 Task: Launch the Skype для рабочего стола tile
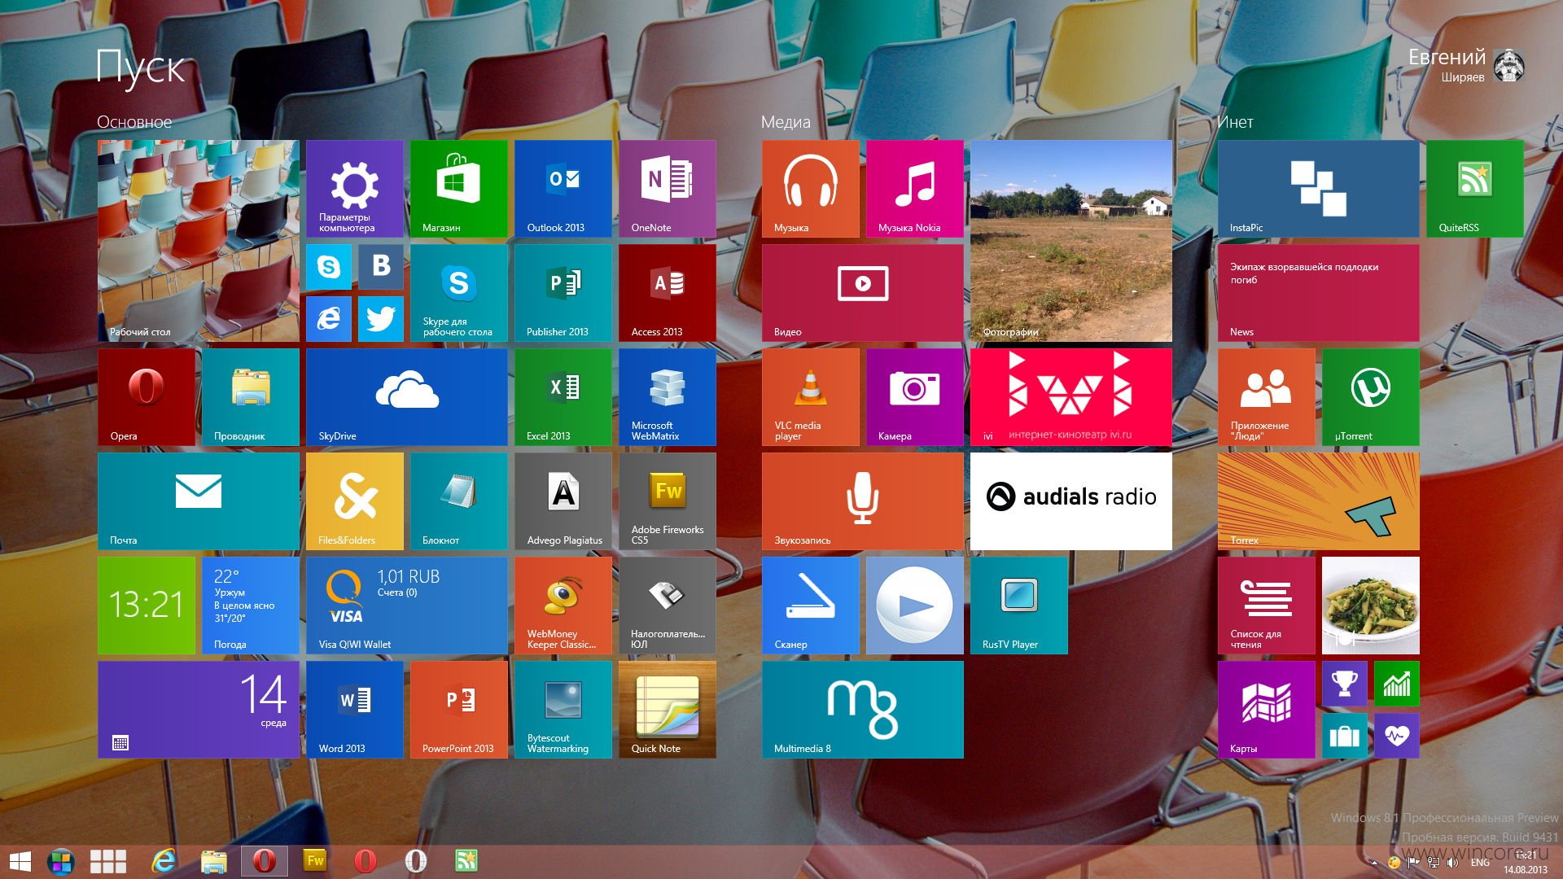click(x=458, y=293)
